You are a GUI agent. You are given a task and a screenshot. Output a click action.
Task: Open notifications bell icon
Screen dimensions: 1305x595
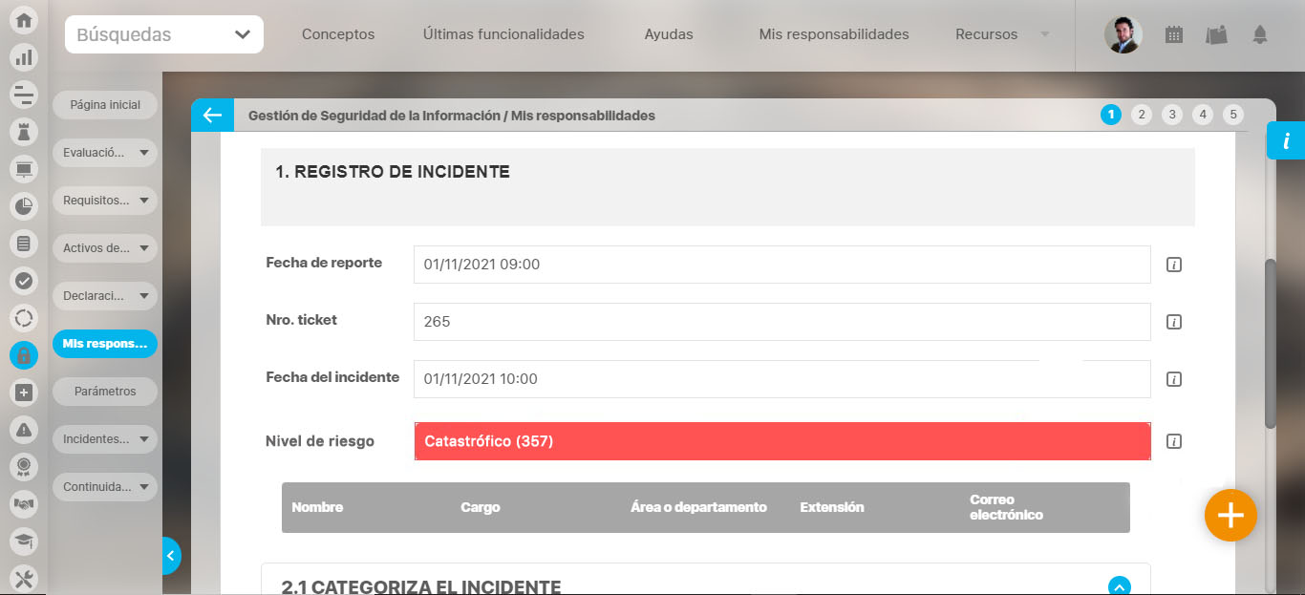[x=1259, y=34]
